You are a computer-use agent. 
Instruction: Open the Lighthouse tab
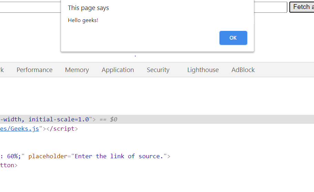click(x=203, y=70)
